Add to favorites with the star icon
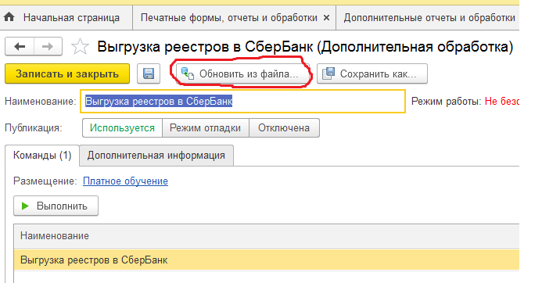This screenshot has height=283, width=542. pos(80,47)
